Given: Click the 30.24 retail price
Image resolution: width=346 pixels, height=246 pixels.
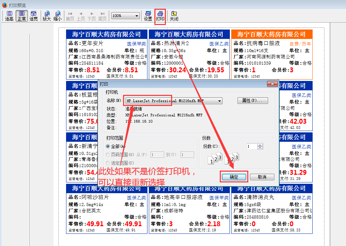Looking at the screenshot, I should [178, 70].
